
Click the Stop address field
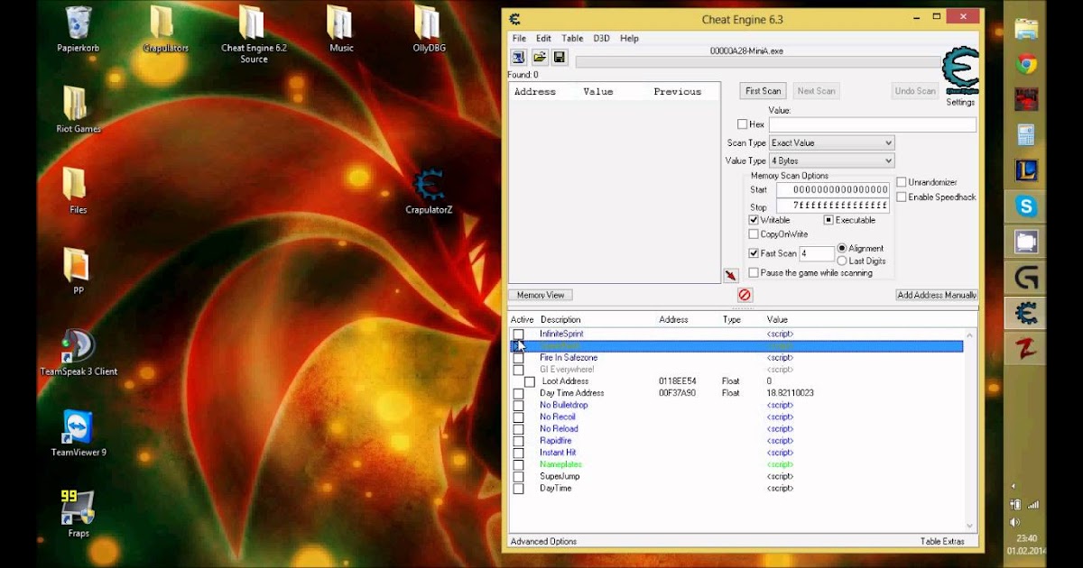coord(833,206)
